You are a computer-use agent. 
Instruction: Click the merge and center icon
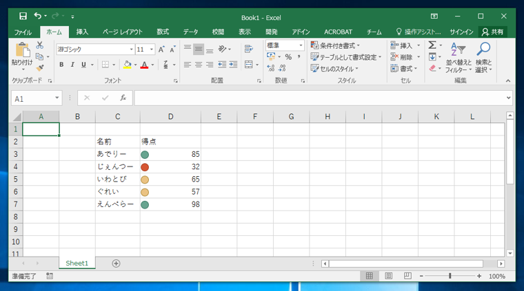249,65
